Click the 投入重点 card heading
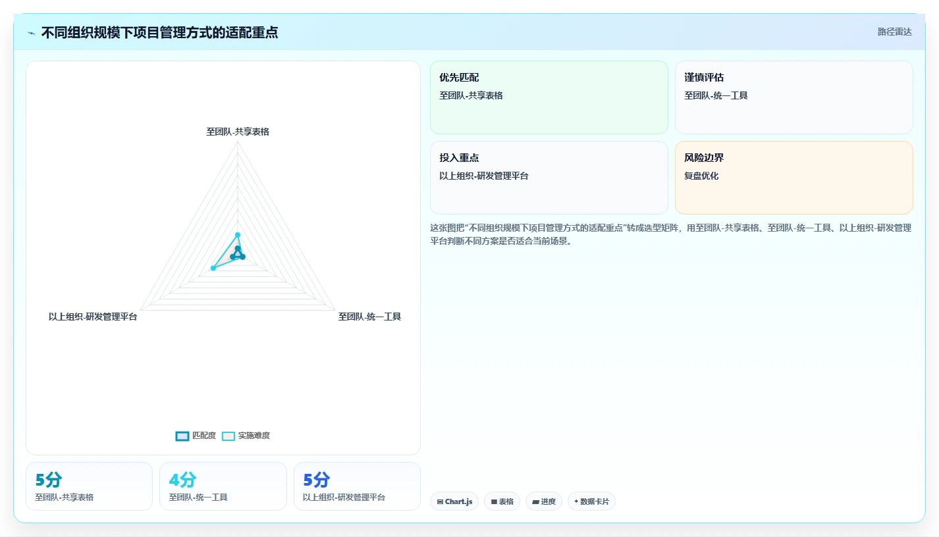The width and height of the screenshot is (939, 537). point(459,158)
